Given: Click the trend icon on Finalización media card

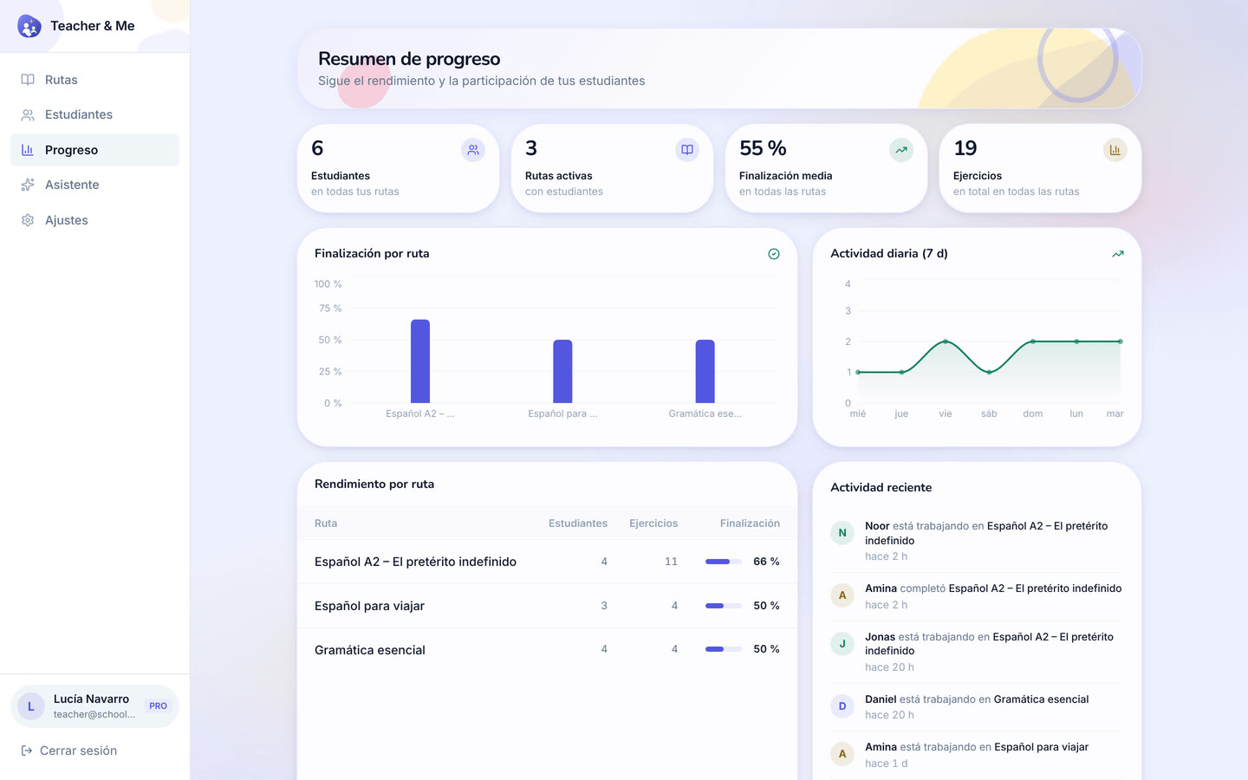Looking at the screenshot, I should point(901,150).
